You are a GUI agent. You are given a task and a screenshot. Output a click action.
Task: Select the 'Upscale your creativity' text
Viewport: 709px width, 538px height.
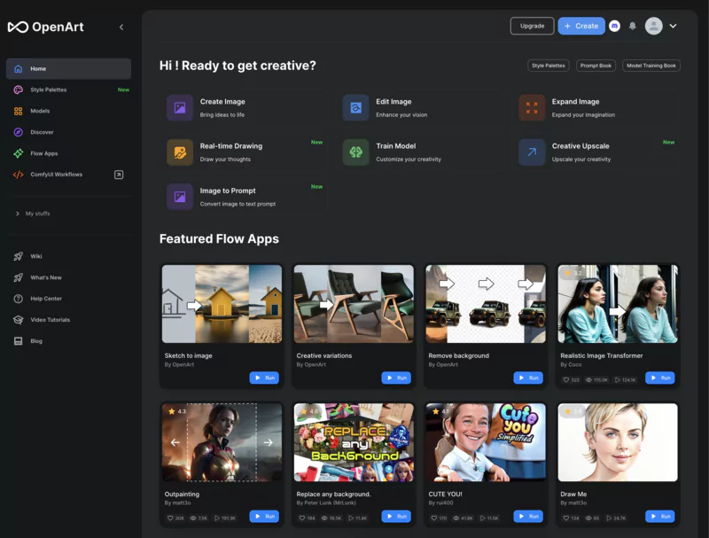(581, 160)
